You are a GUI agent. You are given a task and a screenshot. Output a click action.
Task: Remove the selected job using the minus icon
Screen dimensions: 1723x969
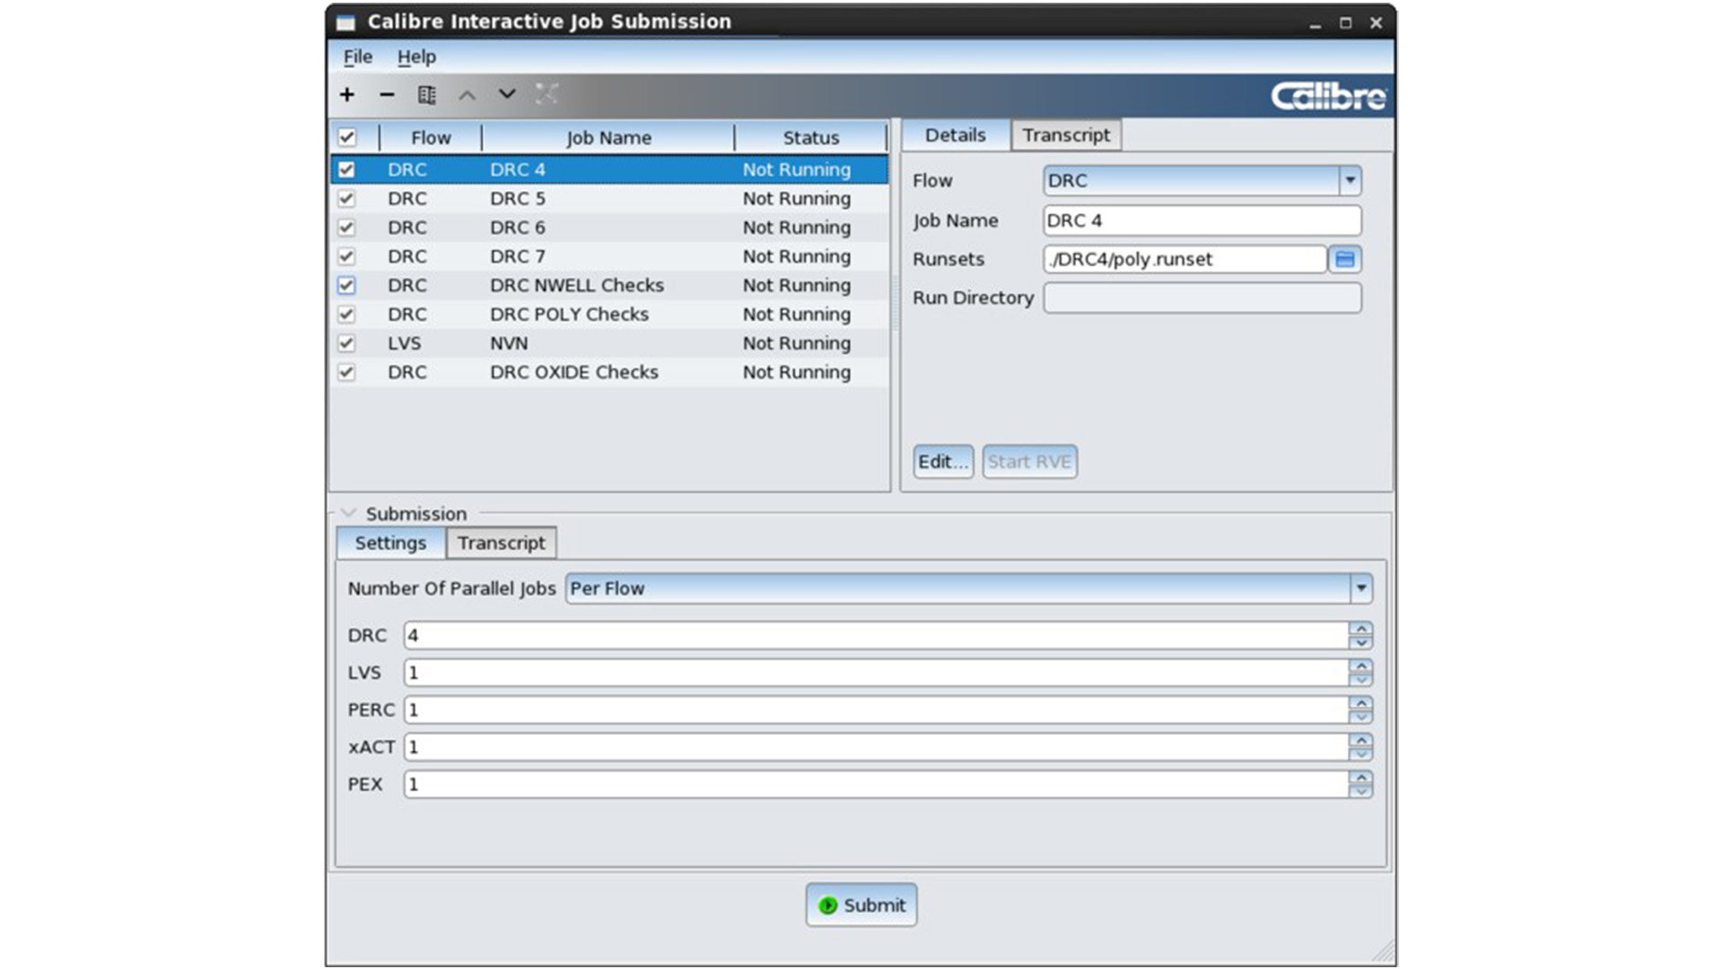point(387,94)
